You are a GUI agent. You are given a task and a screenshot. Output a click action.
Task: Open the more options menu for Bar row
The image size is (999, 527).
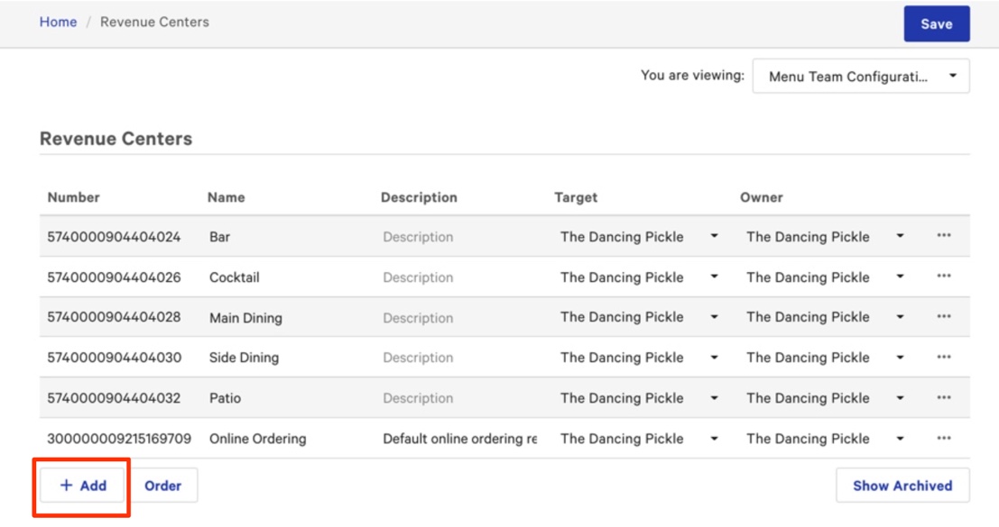(x=943, y=236)
